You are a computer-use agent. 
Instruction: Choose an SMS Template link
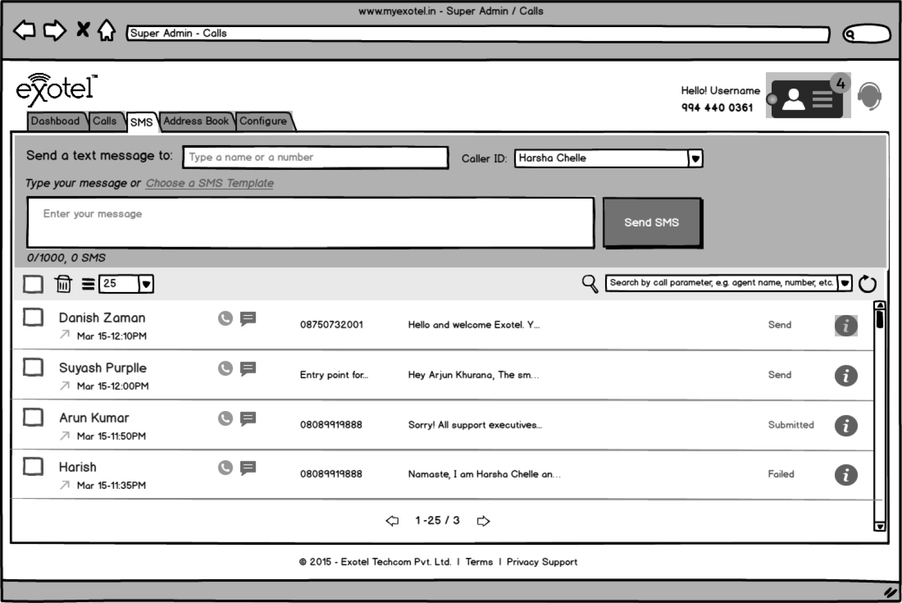coord(209,183)
